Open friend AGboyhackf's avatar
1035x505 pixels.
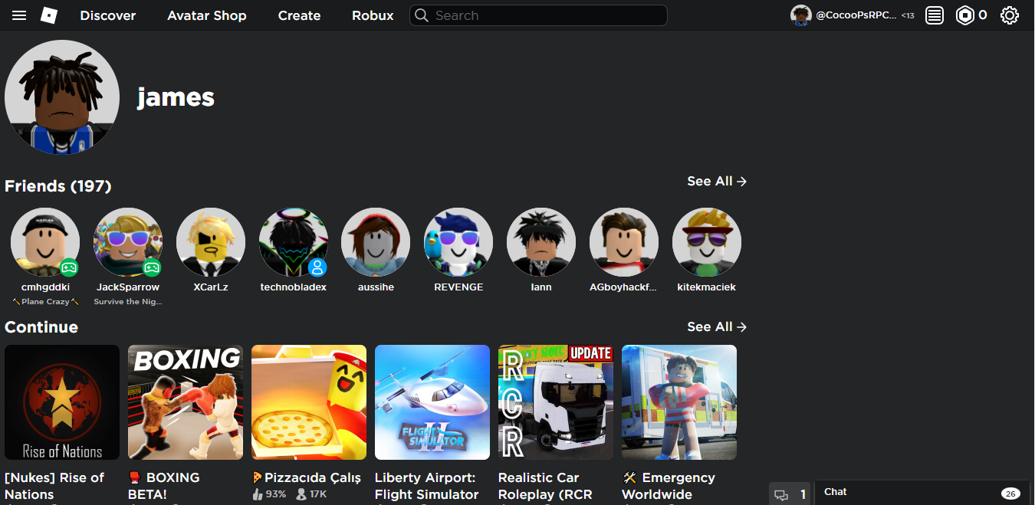[624, 242]
